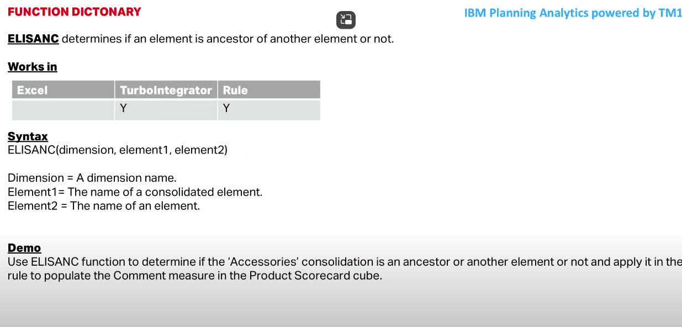This screenshot has width=682, height=327.
Task: Click the Element1 definition line
Action: pyautogui.click(x=135, y=192)
